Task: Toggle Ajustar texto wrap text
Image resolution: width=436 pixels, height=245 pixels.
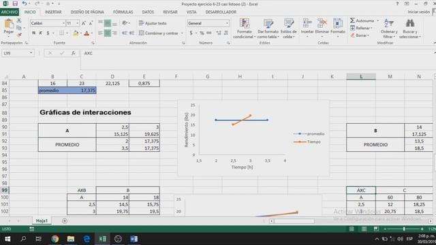Action: coord(153,23)
